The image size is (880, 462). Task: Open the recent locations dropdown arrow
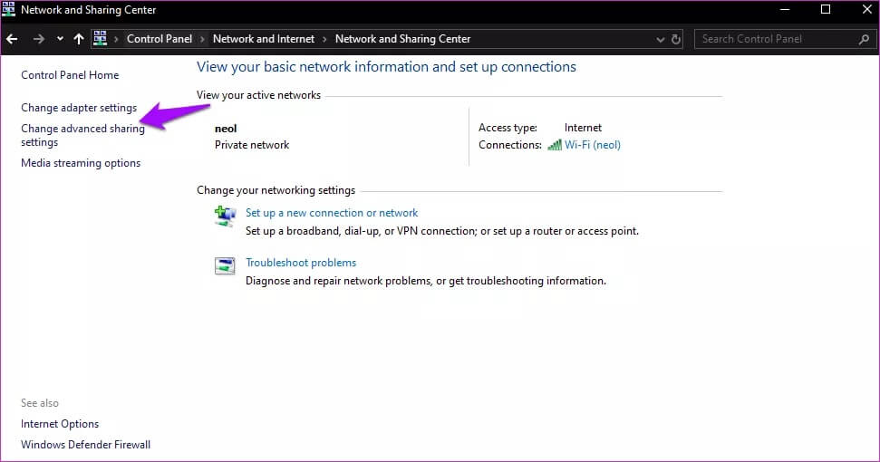pos(60,39)
